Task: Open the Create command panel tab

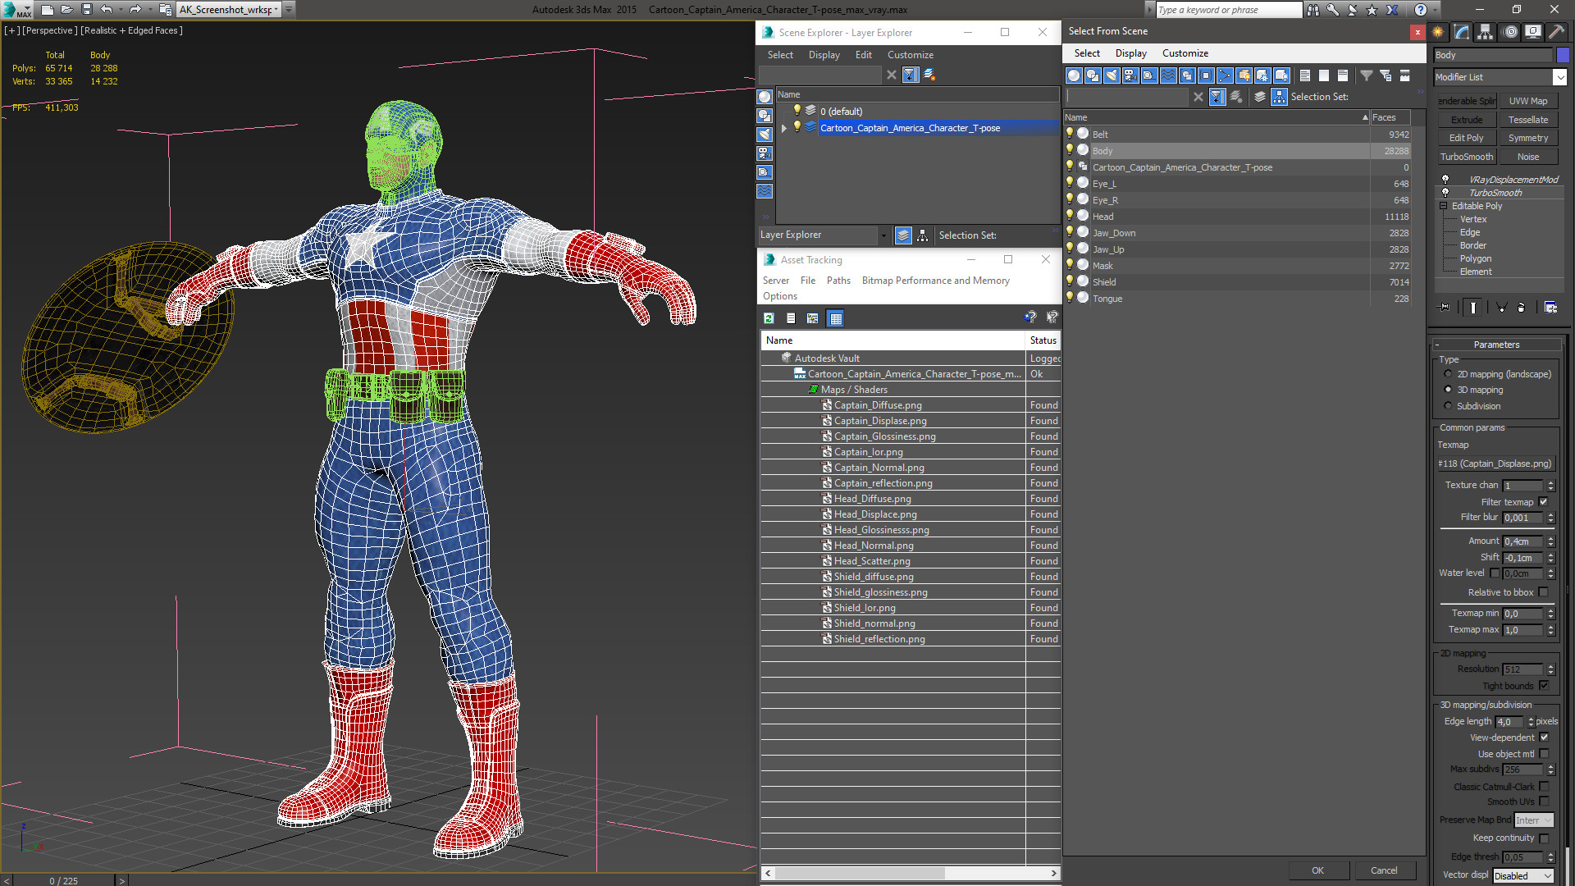Action: 1438,32
